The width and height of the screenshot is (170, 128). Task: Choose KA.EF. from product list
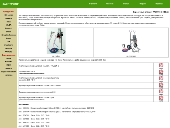coord(8,25)
